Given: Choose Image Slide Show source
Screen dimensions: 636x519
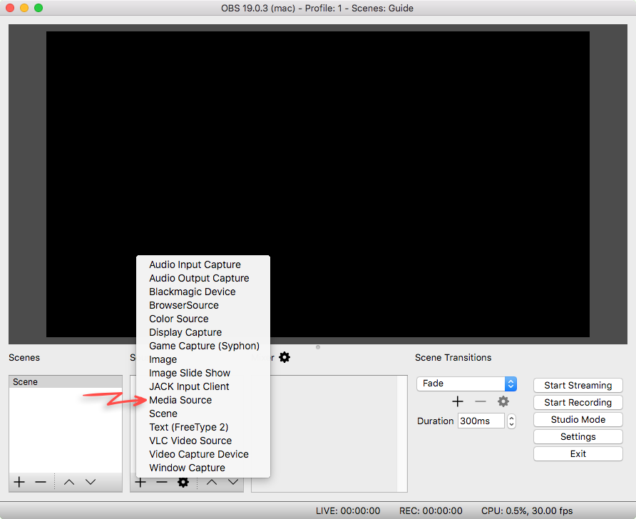Looking at the screenshot, I should pos(203,373).
